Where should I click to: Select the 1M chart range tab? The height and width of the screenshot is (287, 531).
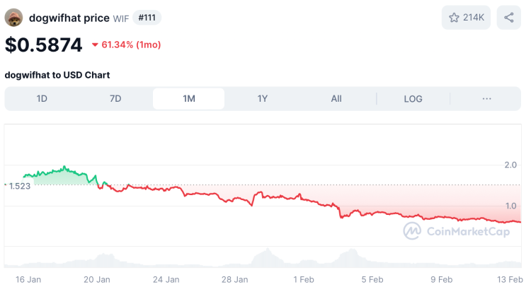coord(189,99)
